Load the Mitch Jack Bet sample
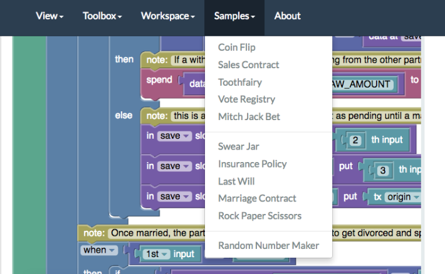Image resolution: width=445 pixels, height=274 pixels. click(249, 117)
